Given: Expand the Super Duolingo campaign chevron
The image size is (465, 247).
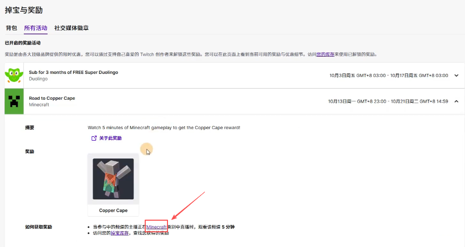Looking at the screenshot, I should pyautogui.click(x=456, y=75).
